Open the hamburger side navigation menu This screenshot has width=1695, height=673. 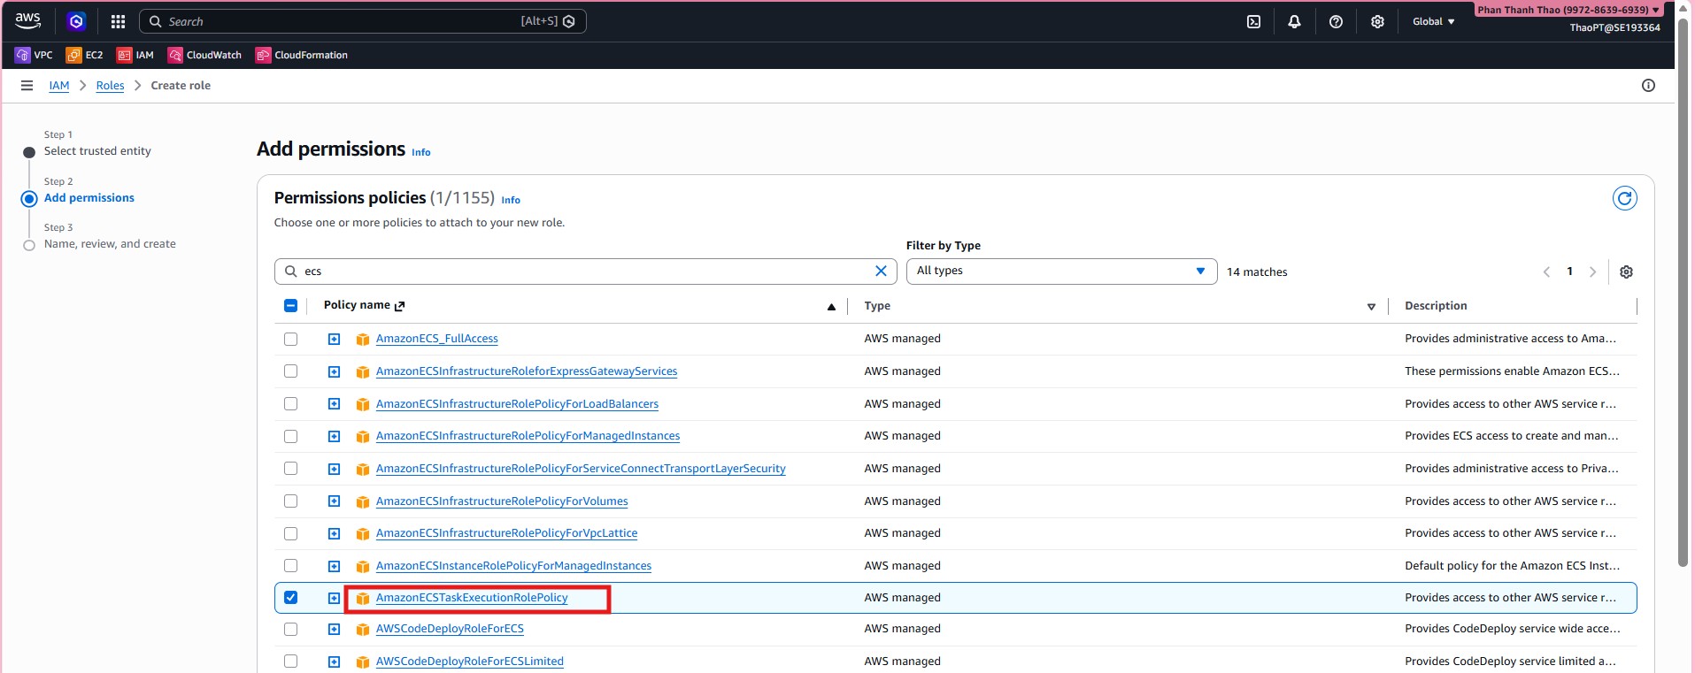(x=27, y=86)
